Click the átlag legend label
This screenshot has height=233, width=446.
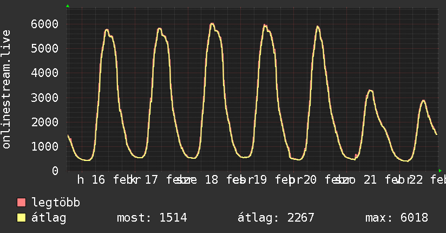[49, 218]
